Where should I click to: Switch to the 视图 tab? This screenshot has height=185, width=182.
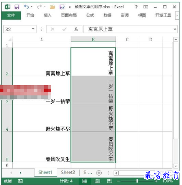click(142, 15)
